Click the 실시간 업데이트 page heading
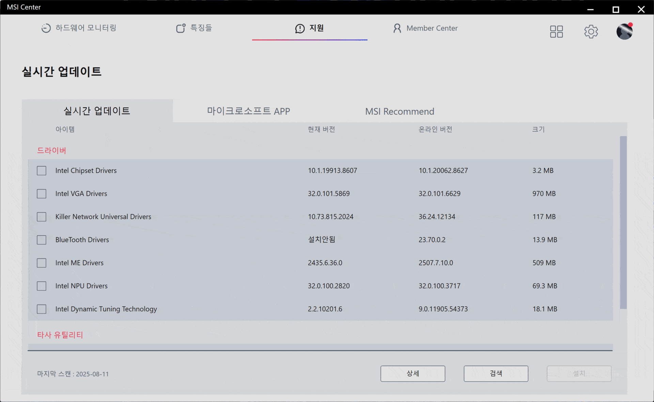 click(62, 71)
